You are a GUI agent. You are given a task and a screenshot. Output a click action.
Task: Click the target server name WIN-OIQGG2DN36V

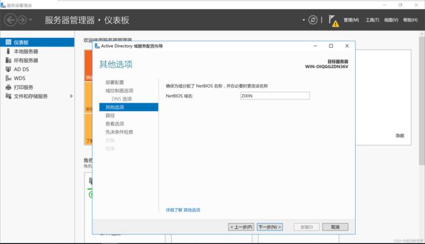pos(327,67)
